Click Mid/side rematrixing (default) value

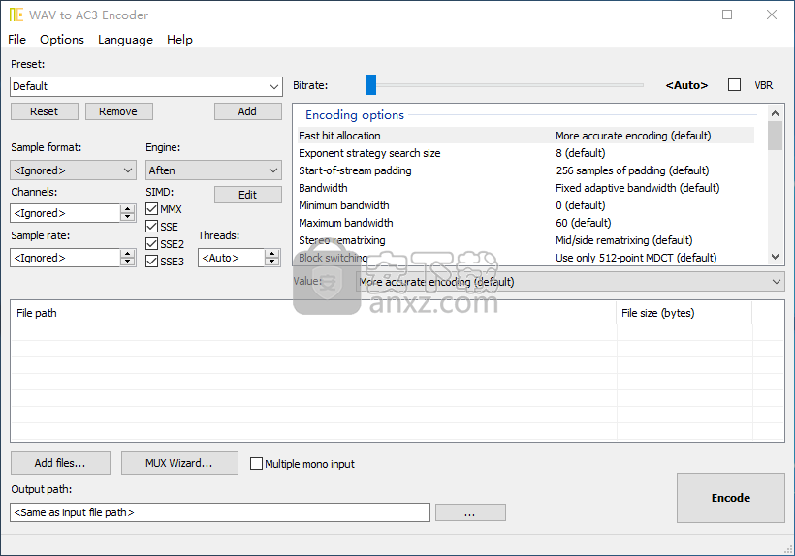click(x=623, y=240)
